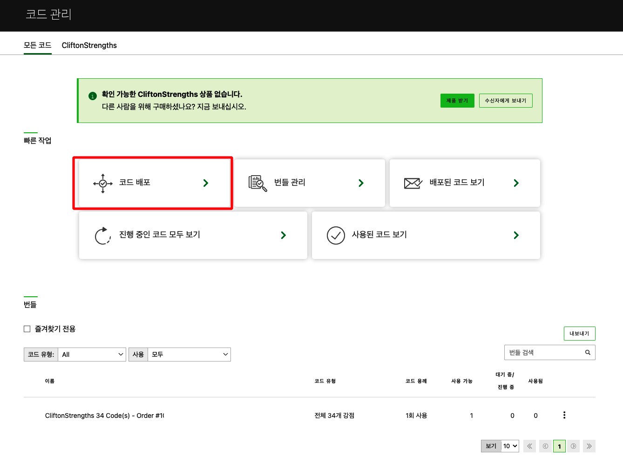Click the 이름 column header
This screenshot has width=623, height=464.
click(x=50, y=381)
